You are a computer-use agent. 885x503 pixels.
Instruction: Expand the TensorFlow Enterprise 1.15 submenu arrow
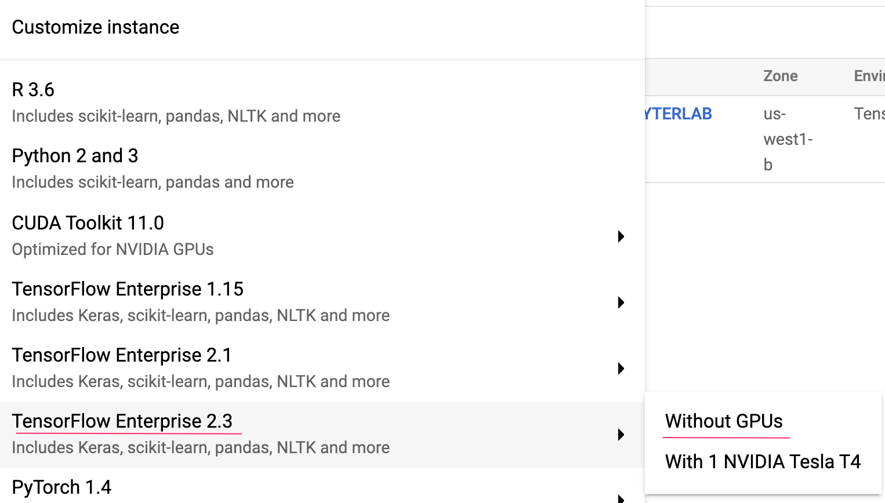click(621, 302)
